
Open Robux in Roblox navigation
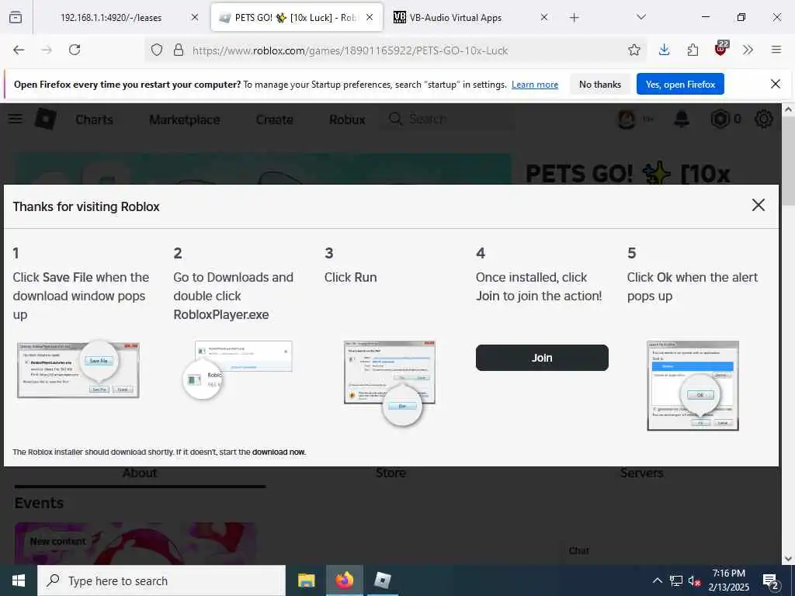pos(347,120)
